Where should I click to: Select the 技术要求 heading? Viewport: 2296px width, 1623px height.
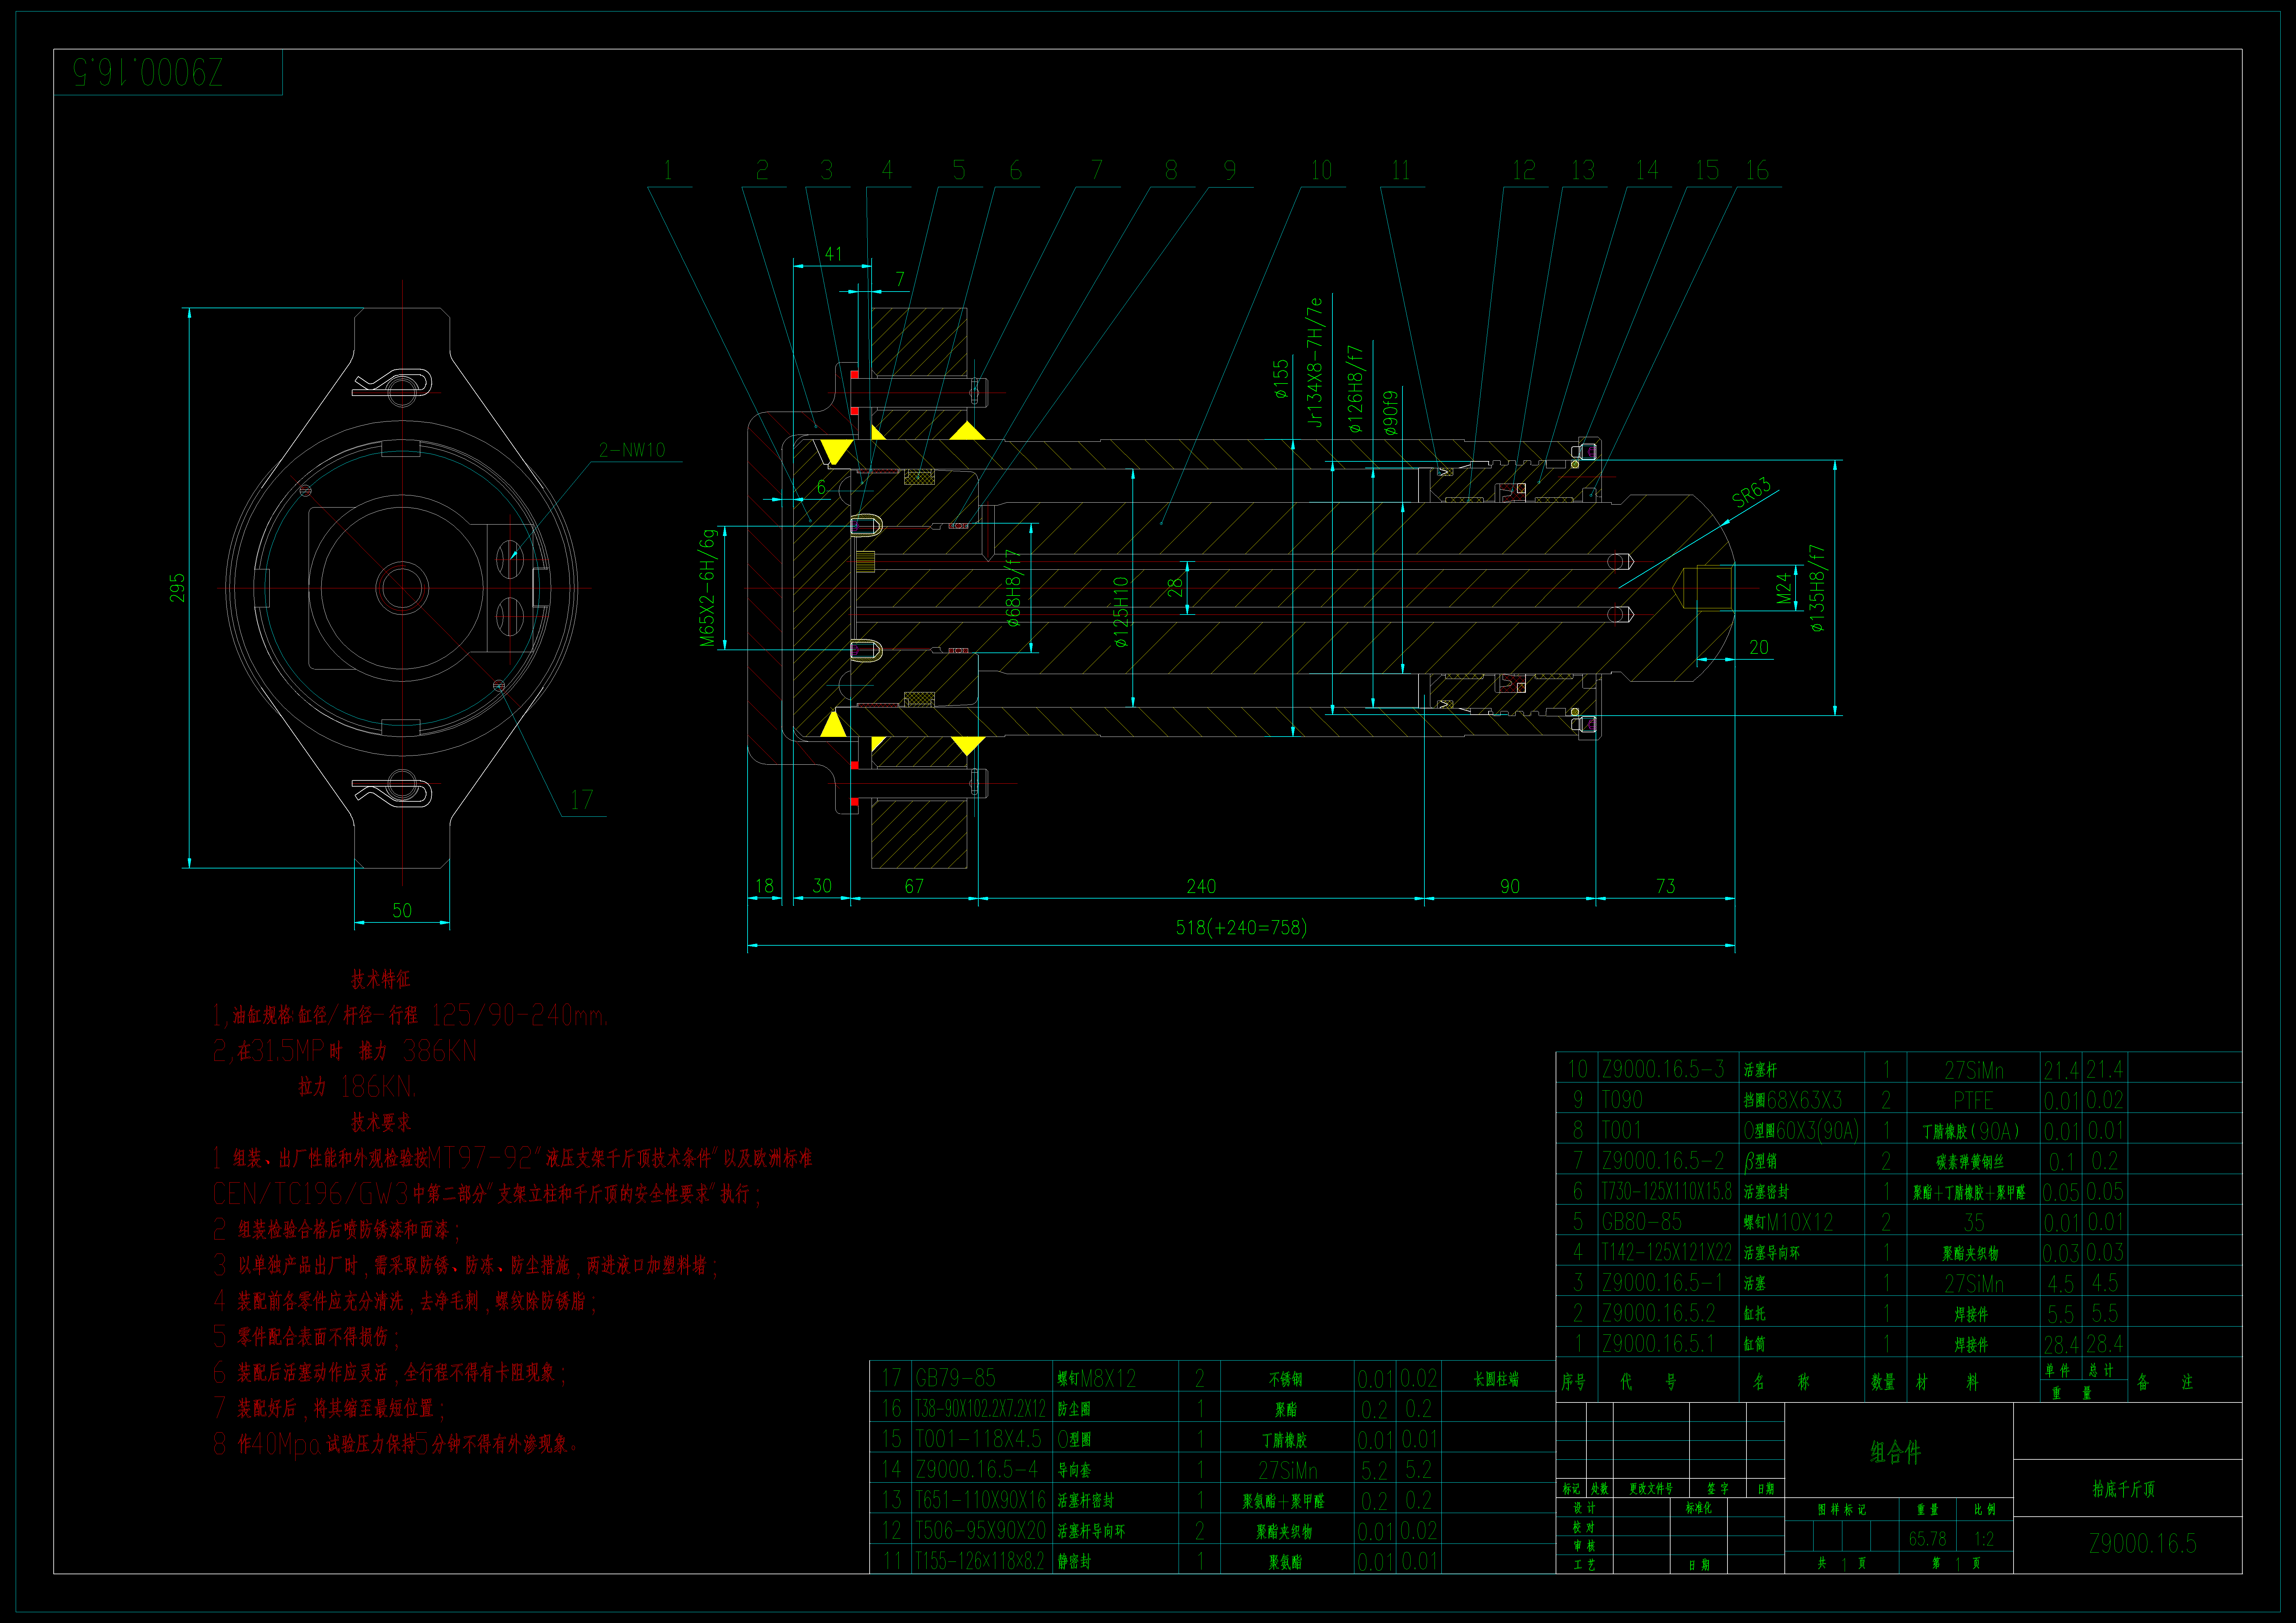[x=381, y=1122]
